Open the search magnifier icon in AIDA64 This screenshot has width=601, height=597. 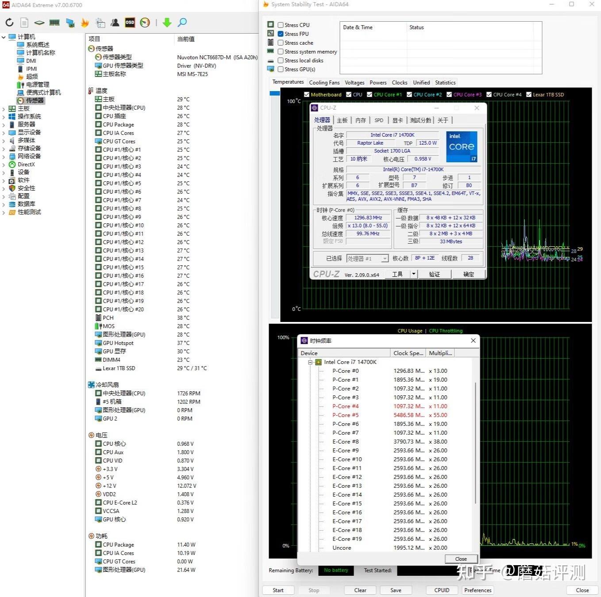point(182,22)
